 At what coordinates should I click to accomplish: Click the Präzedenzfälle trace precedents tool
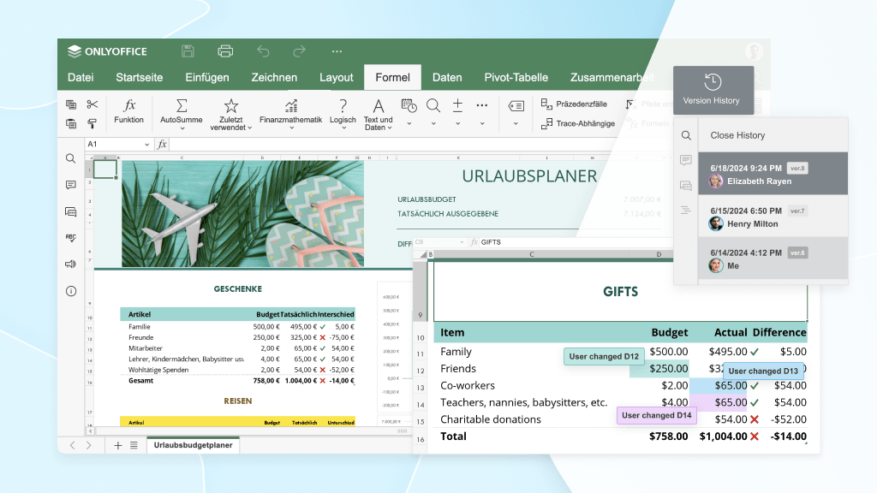click(x=575, y=104)
